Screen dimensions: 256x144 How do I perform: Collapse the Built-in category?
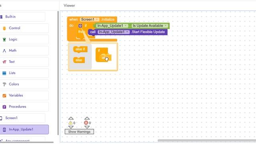click(x=22, y=17)
